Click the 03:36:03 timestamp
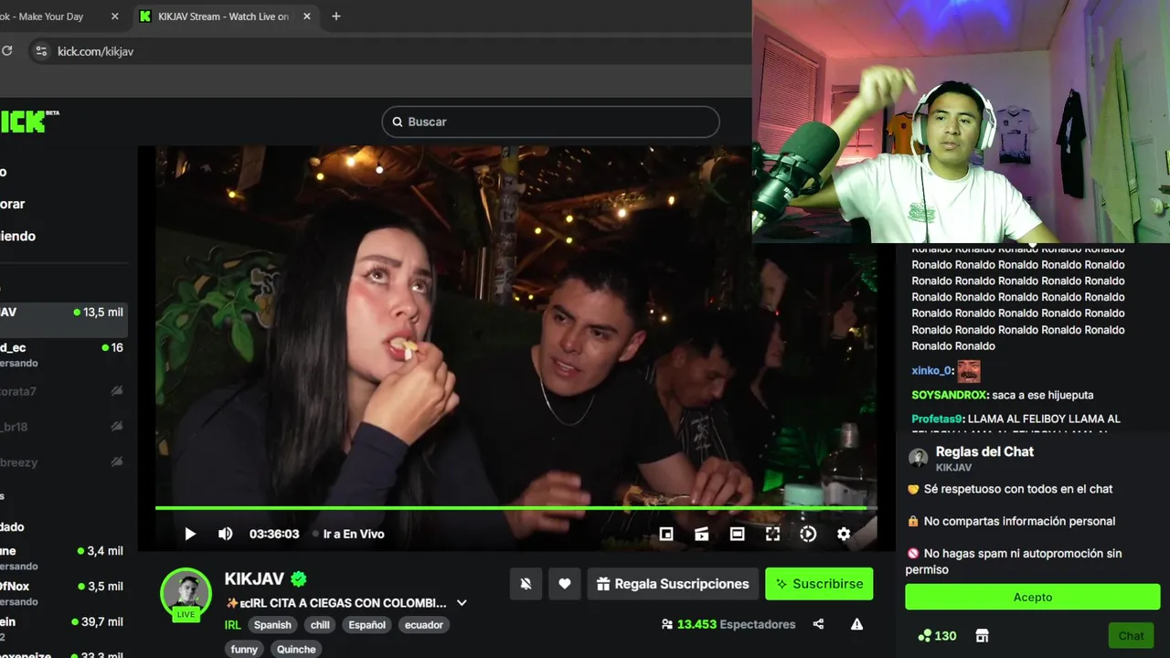1170x658 pixels. pos(274,534)
